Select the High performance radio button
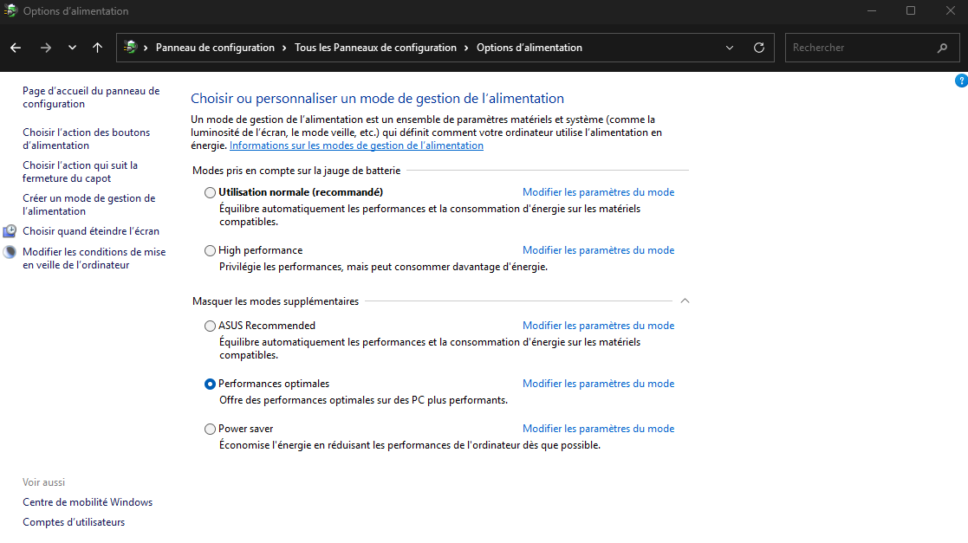Image resolution: width=968 pixels, height=543 pixels. click(x=210, y=250)
